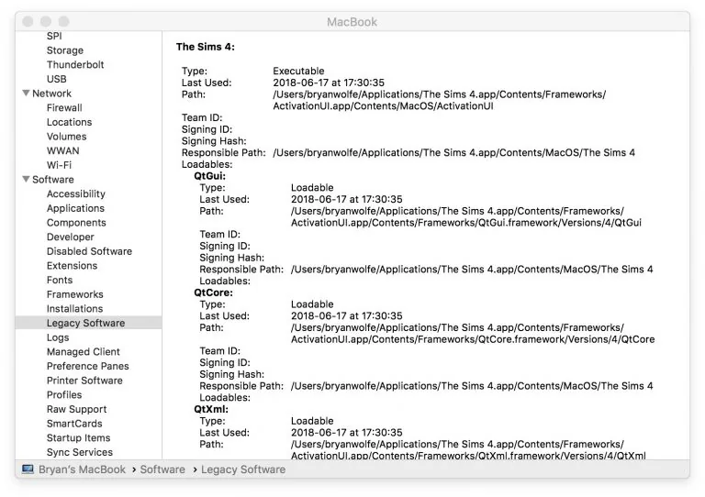Click the QtCore loadable heading
Screen dimensions: 705x497
tap(213, 293)
